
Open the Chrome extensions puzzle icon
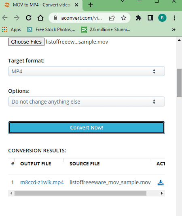click(138, 18)
